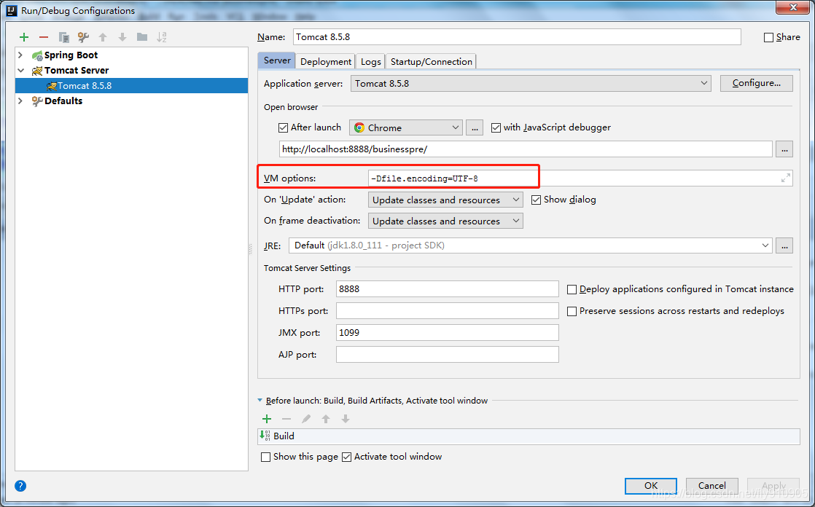Remove before-launch task minus icon
Screen dimensions: 815x507
[286, 419]
